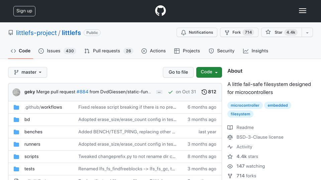Viewport: 321px width, 180px height.
Task: Click folder icon next to tests
Action: point(16,169)
